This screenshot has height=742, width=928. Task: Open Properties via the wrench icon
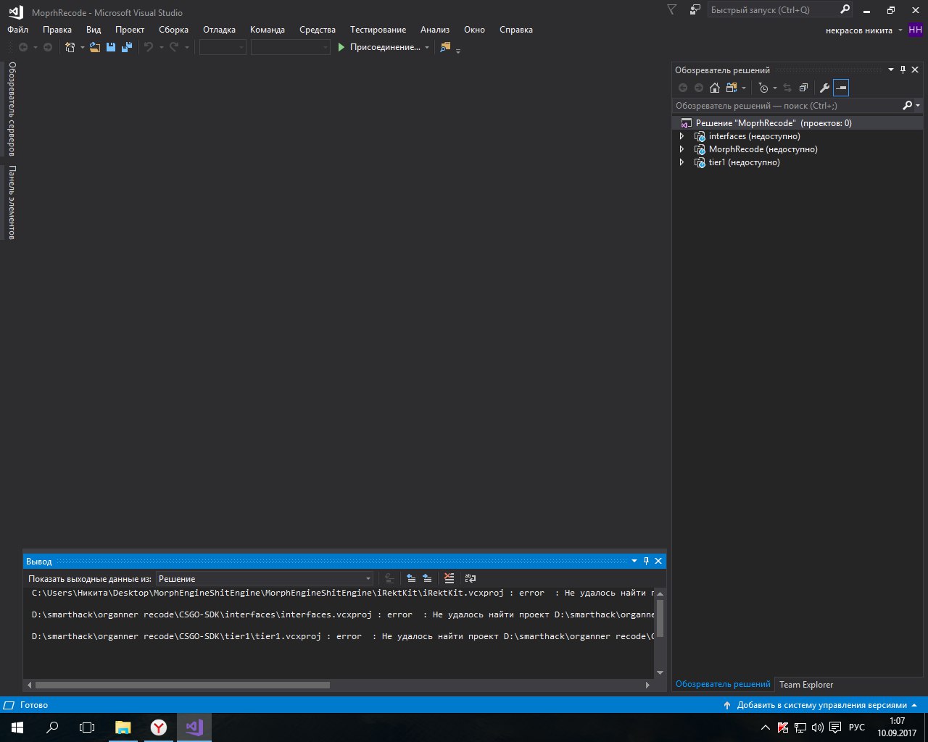click(824, 88)
